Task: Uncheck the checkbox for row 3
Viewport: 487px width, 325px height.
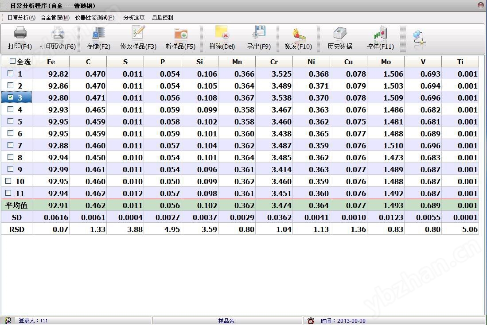Action: pyautogui.click(x=10, y=97)
